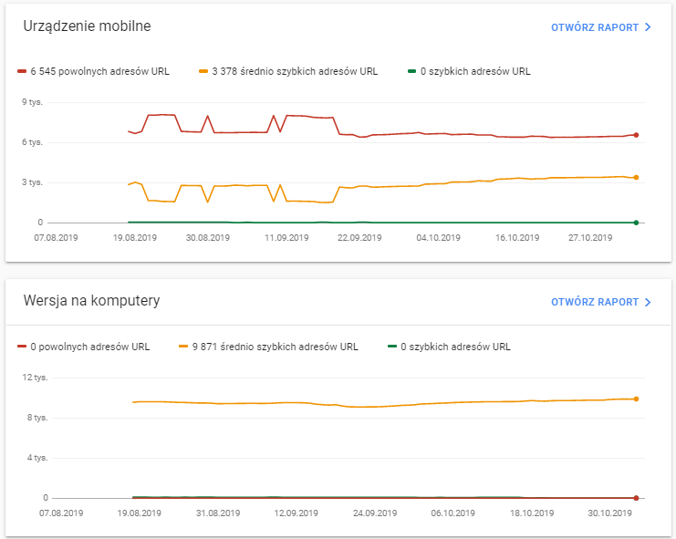Click orange endpoint dot on mobile medium line
Screen dimensions: 676x539
(x=636, y=178)
